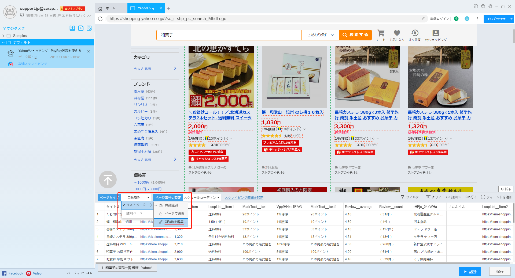Screen dimensions: 515x278
Task: Collapse the デフォルト folder
Action: (x=3, y=42)
